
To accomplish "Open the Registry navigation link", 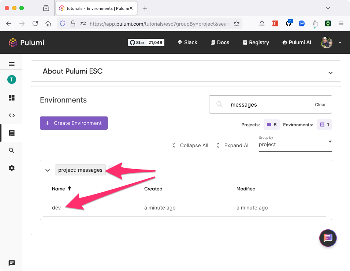I will pyautogui.click(x=256, y=42).
